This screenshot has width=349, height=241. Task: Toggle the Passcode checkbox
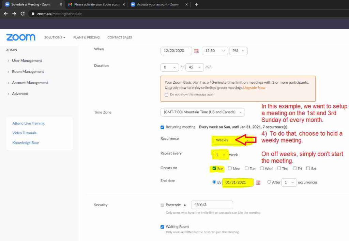[x=162, y=205]
